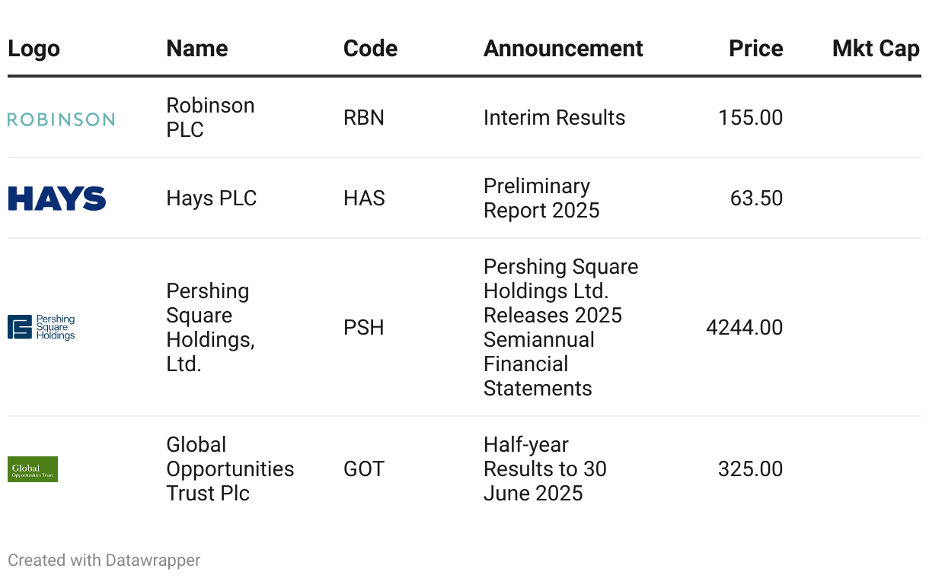Click the Interim Results announcement
929x578 pixels.
554,118
